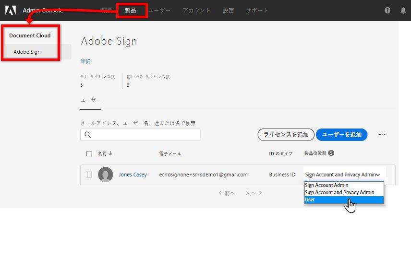Focus the user search input field
Screen dimensions: 411x257
coord(145,135)
